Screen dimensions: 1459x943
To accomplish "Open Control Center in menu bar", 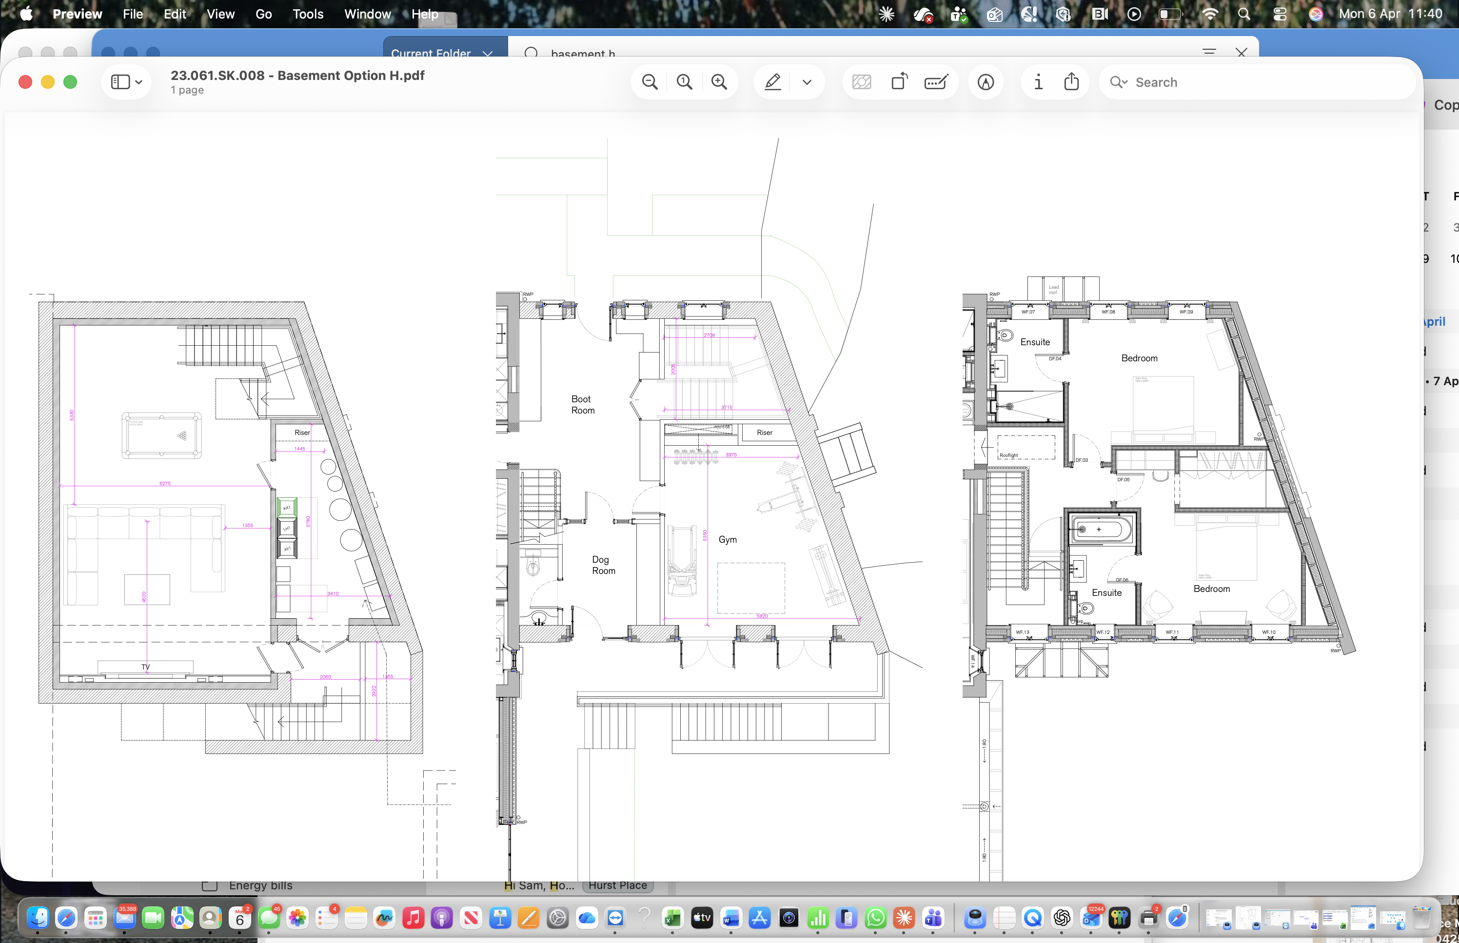I will (x=1280, y=14).
